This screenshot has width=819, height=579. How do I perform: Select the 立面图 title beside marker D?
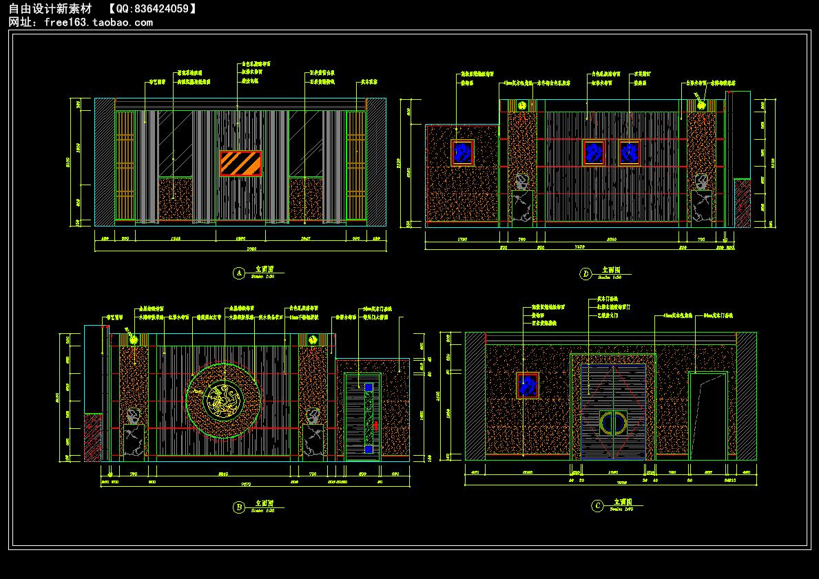[x=612, y=270]
